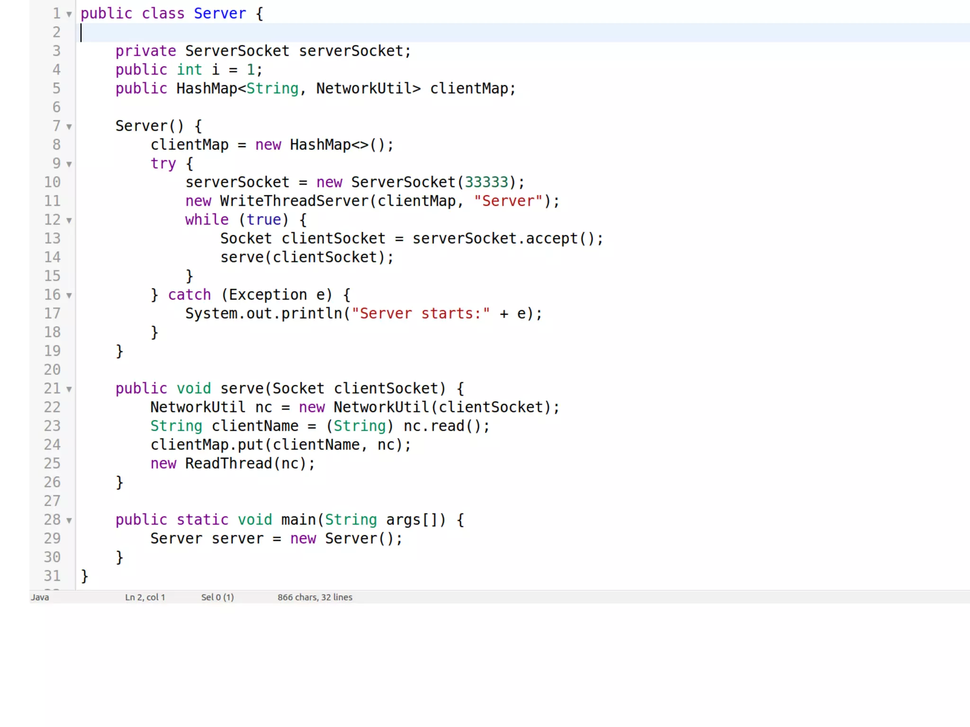Click the "Server starts:" string literal

pos(421,313)
